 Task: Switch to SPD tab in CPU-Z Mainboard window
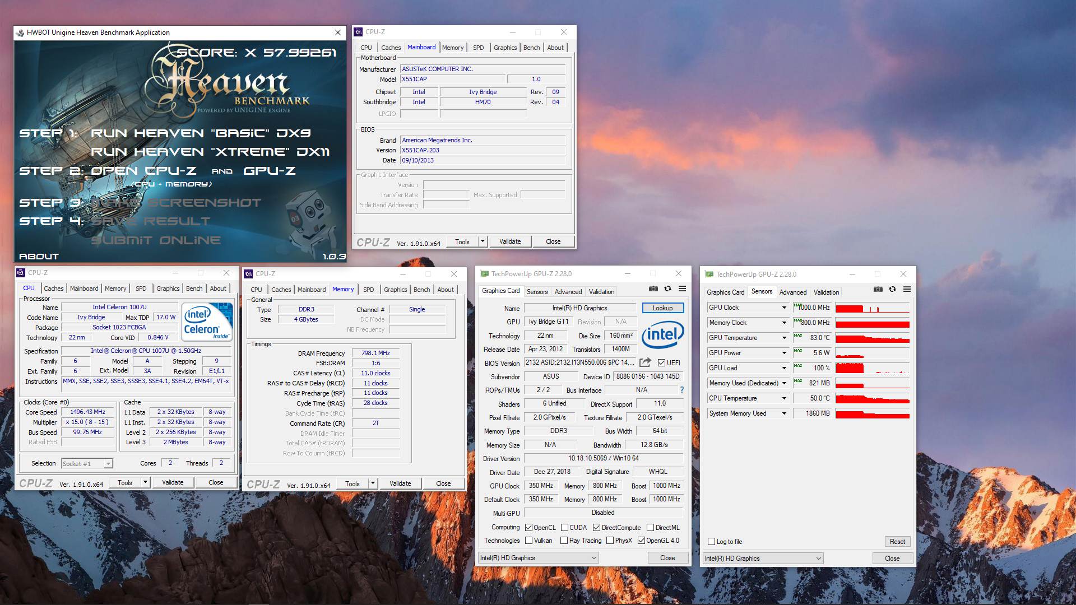tap(478, 48)
